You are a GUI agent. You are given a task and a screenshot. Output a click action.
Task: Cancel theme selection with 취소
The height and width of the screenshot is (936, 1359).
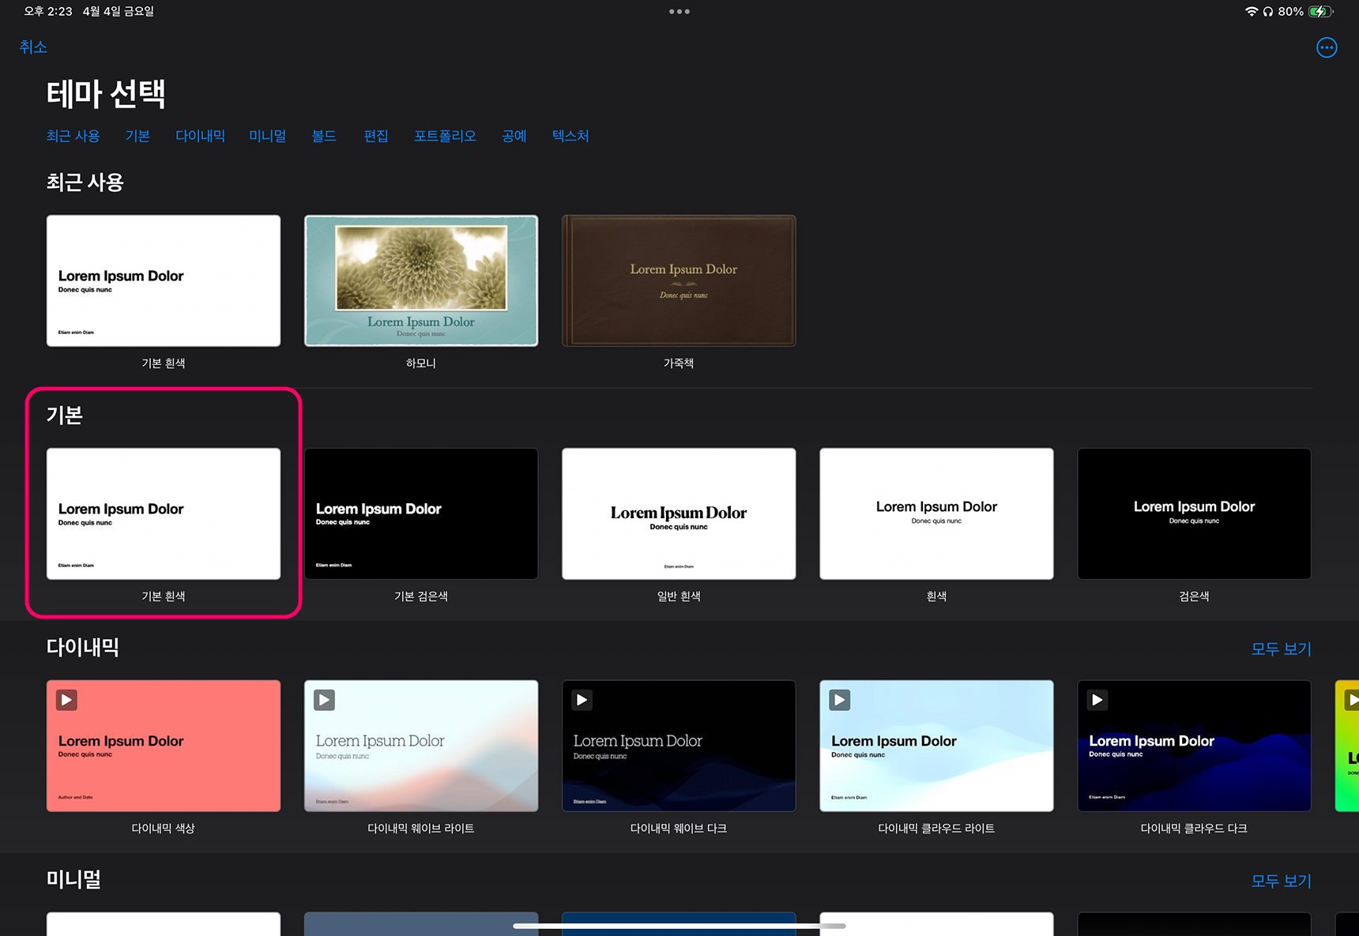click(33, 47)
